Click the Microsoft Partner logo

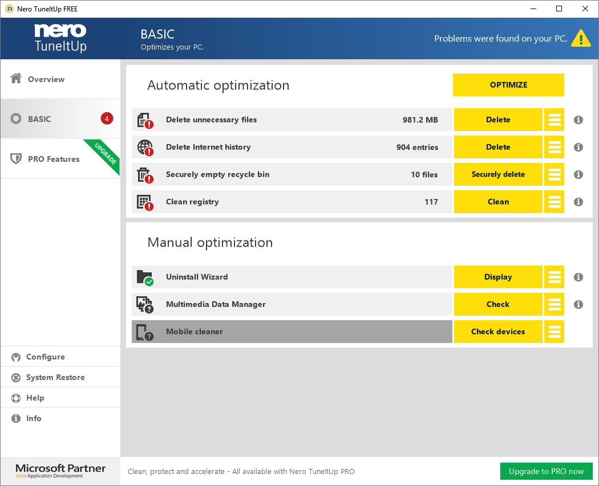click(60, 471)
